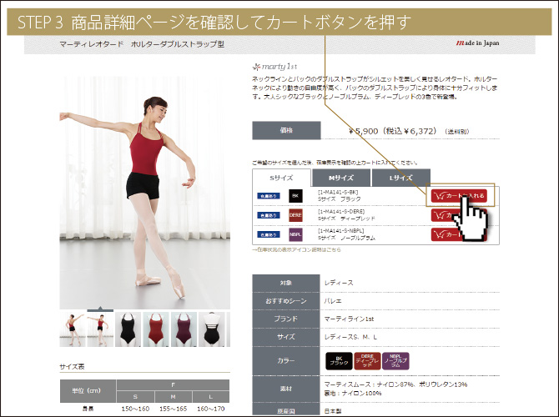This screenshot has height=417, width=559.
Task: Click the 150~160 height value
Action: (x=135, y=409)
